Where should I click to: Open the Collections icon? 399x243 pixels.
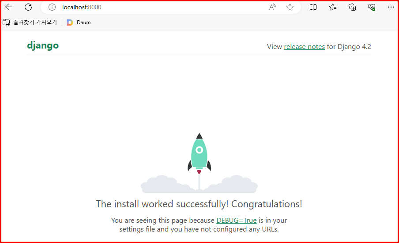pos(352,7)
